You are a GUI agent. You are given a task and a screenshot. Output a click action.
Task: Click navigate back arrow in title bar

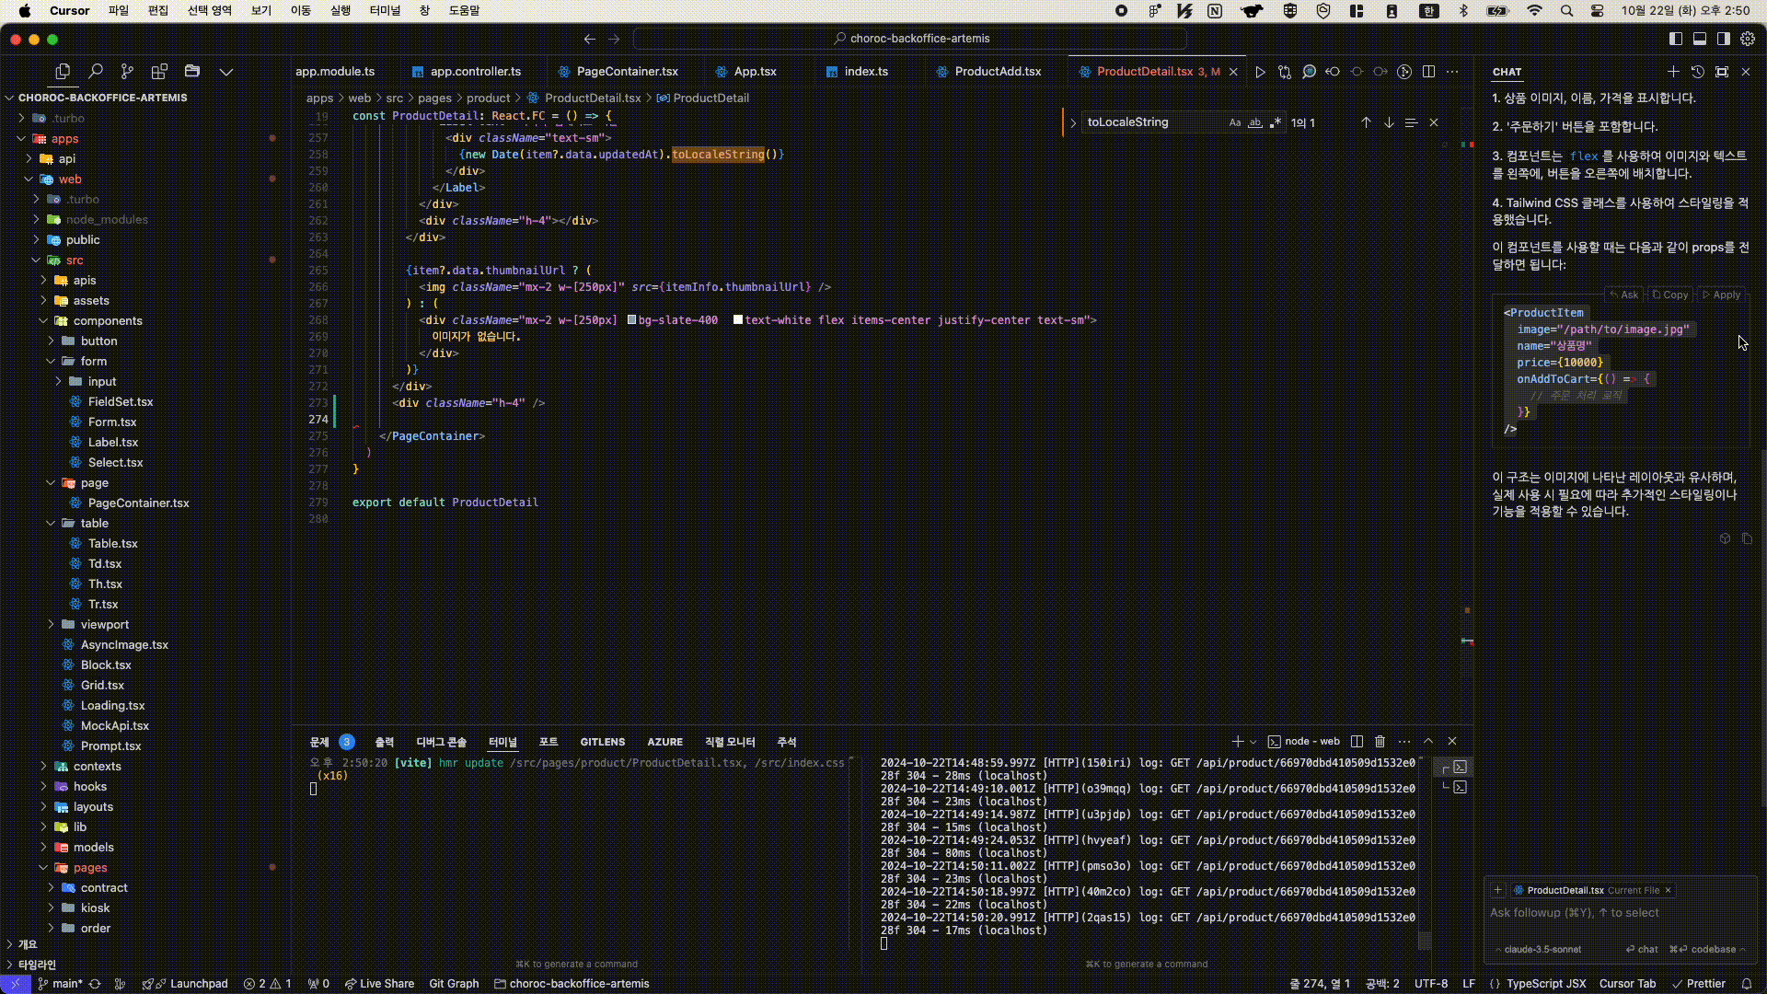pyautogui.click(x=590, y=39)
